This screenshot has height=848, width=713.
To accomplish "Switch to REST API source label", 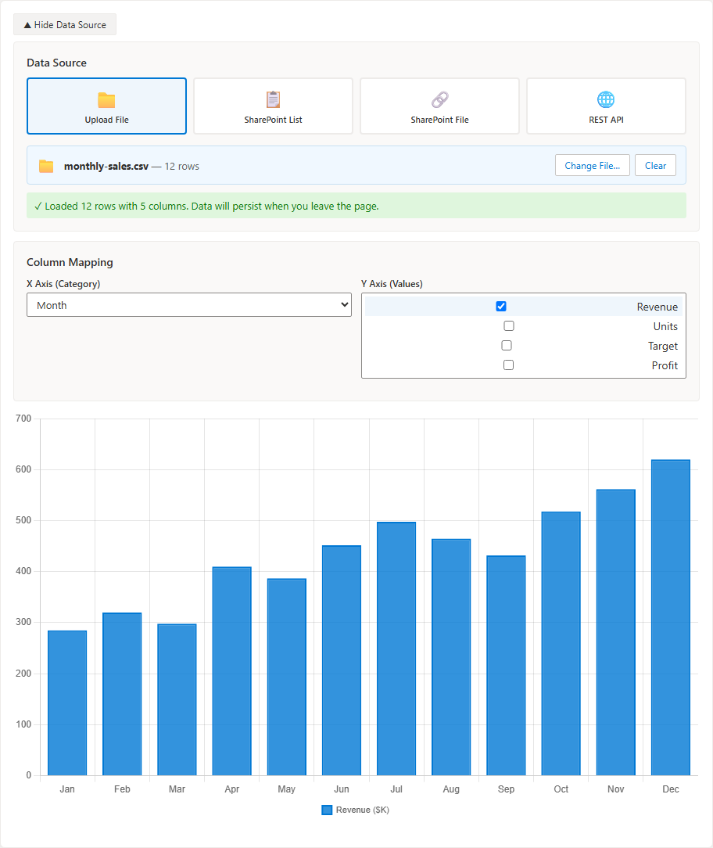I will coord(606,120).
